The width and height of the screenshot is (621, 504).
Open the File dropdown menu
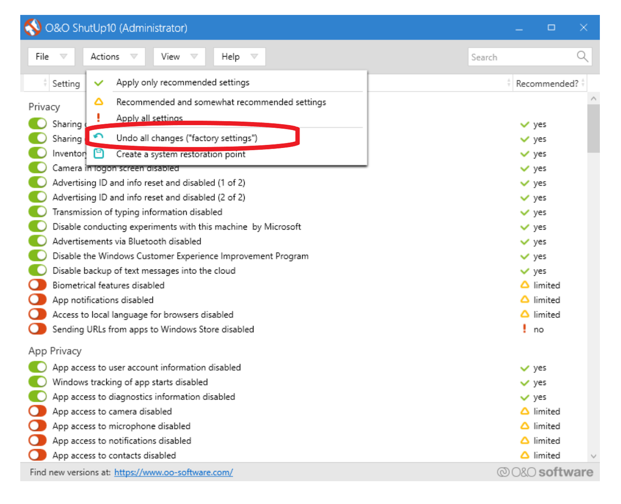(x=51, y=56)
